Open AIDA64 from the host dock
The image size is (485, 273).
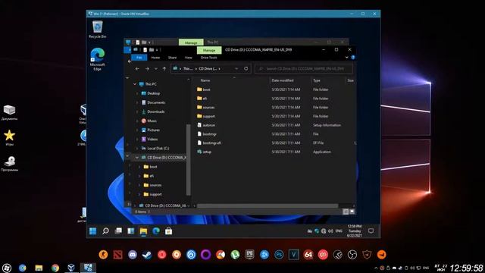[308, 255]
